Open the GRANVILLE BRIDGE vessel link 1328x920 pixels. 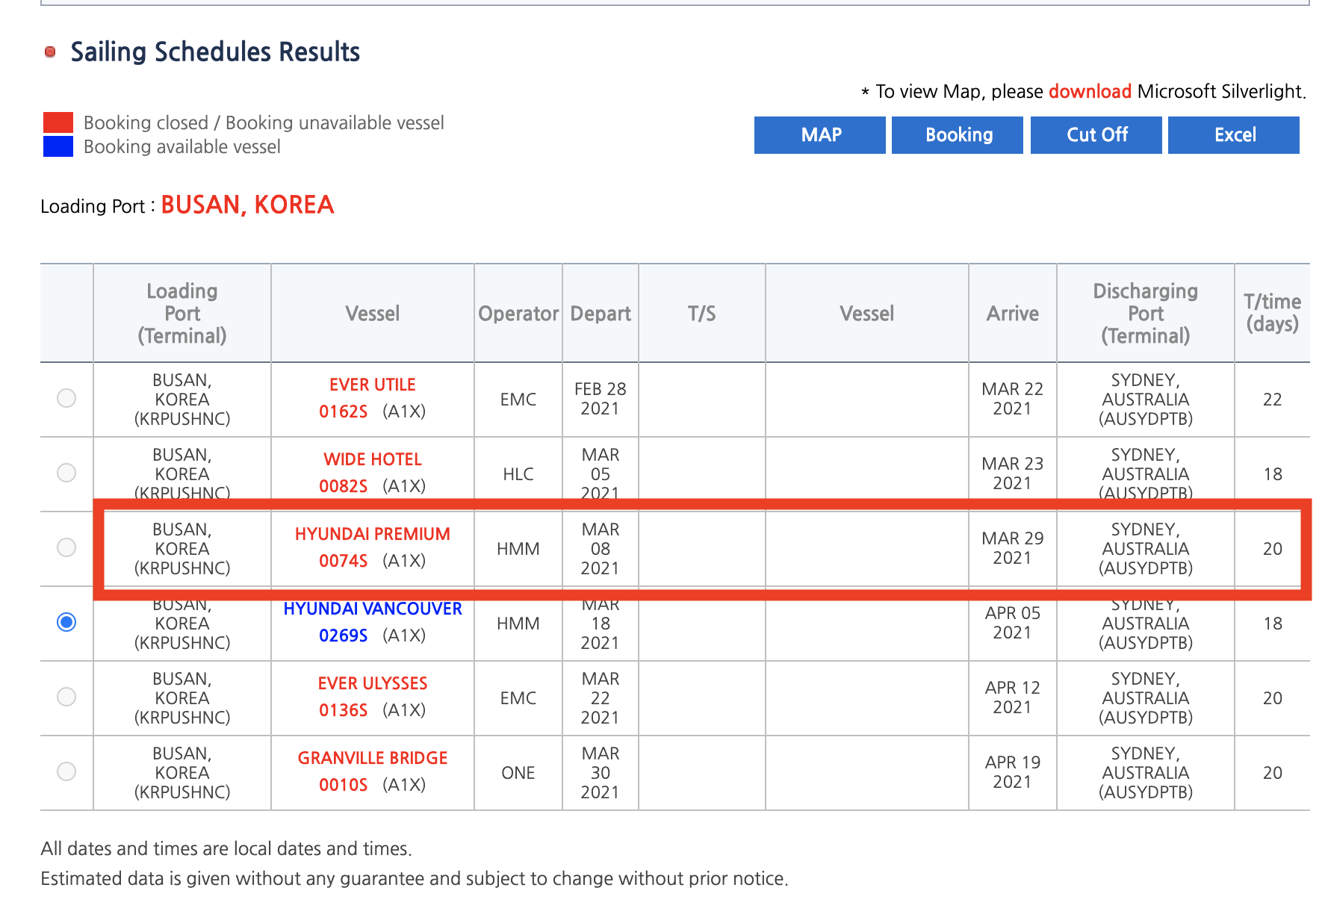point(373,758)
